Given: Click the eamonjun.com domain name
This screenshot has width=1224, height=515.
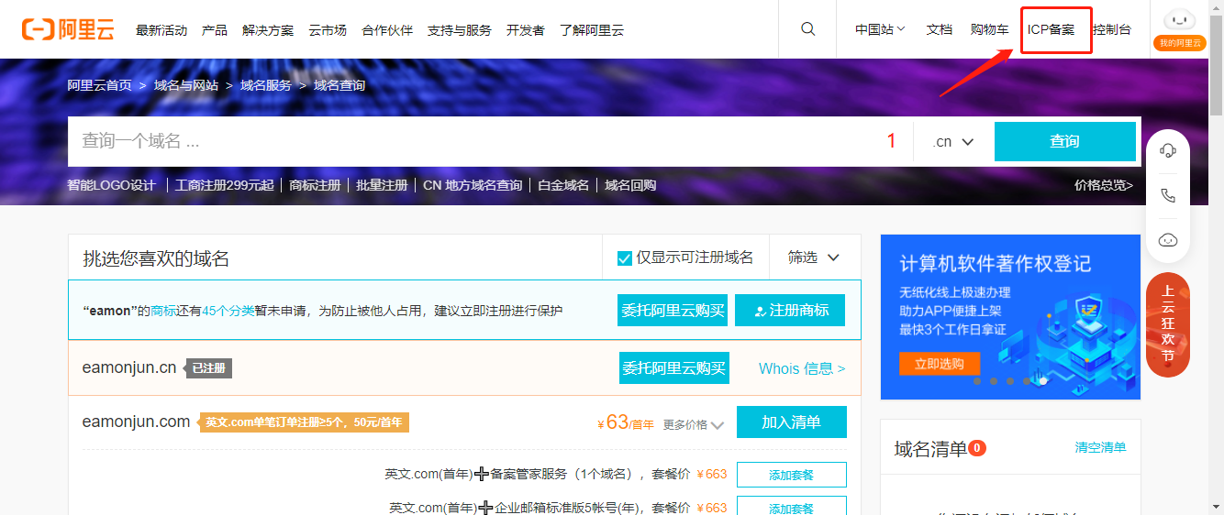Looking at the screenshot, I should tap(136, 422).
